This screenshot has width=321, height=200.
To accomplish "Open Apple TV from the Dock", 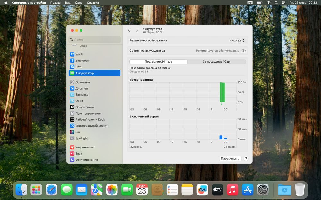I will [217, 189].
